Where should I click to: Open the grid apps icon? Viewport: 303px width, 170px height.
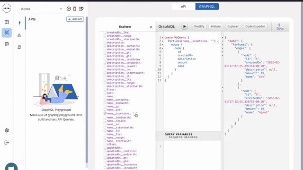[x=81, y=8]
